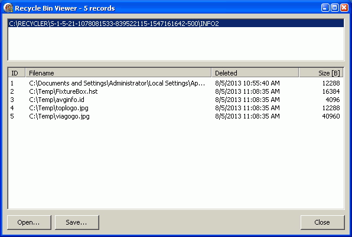Select the INFO2 path entry in top list

[176, 24]
